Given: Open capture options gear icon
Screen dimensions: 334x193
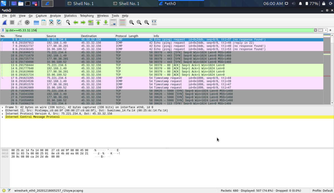Looking at the screenshot, I should pos(27,23).
